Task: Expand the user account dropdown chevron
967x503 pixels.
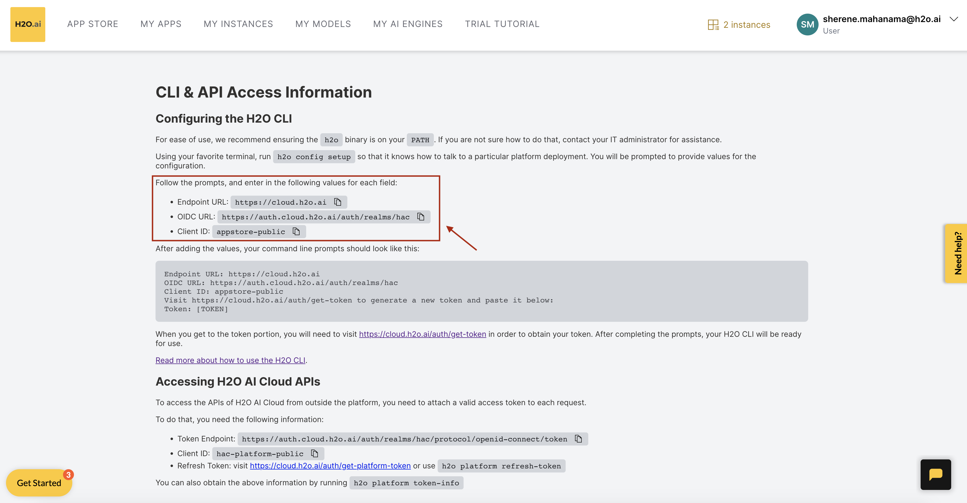Action: [953, 19]
